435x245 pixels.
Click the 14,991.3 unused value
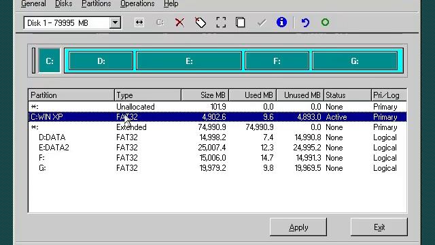[x=308, y=158]
